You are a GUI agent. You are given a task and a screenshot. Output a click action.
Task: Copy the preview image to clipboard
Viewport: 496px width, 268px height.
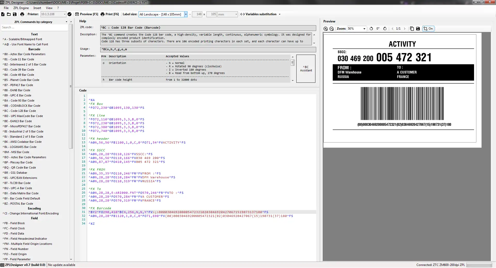point(412,29)
